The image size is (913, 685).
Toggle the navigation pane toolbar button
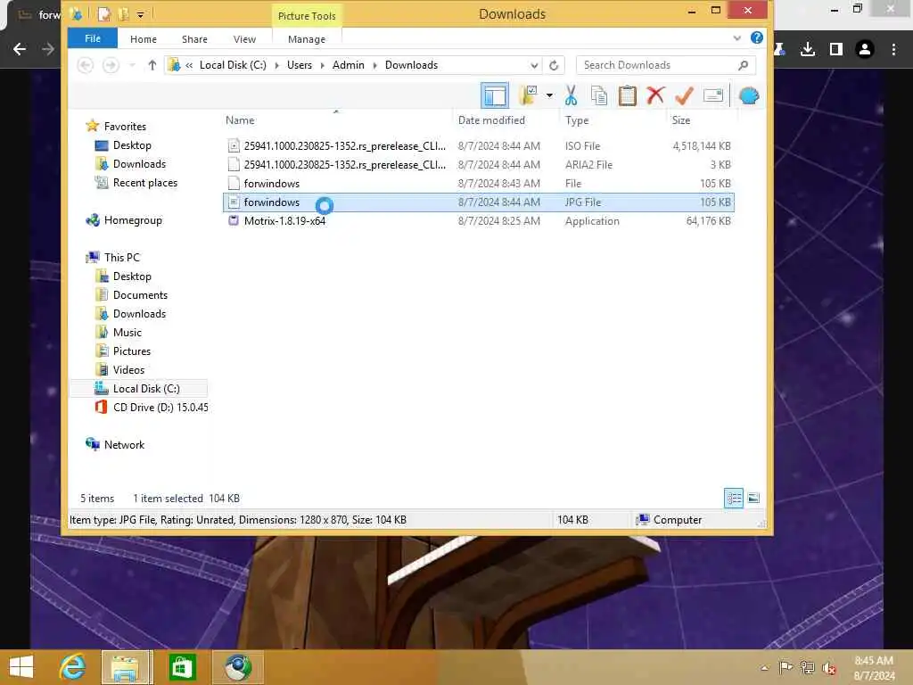click(x=494, y=95)
